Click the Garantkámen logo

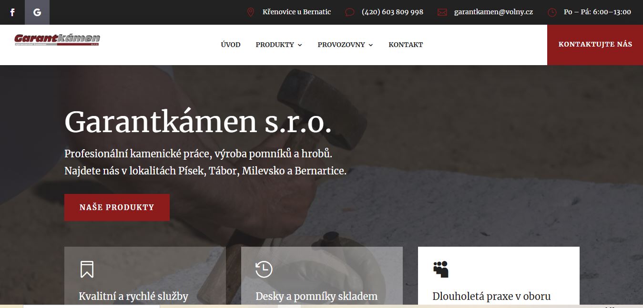click(57, 40)
